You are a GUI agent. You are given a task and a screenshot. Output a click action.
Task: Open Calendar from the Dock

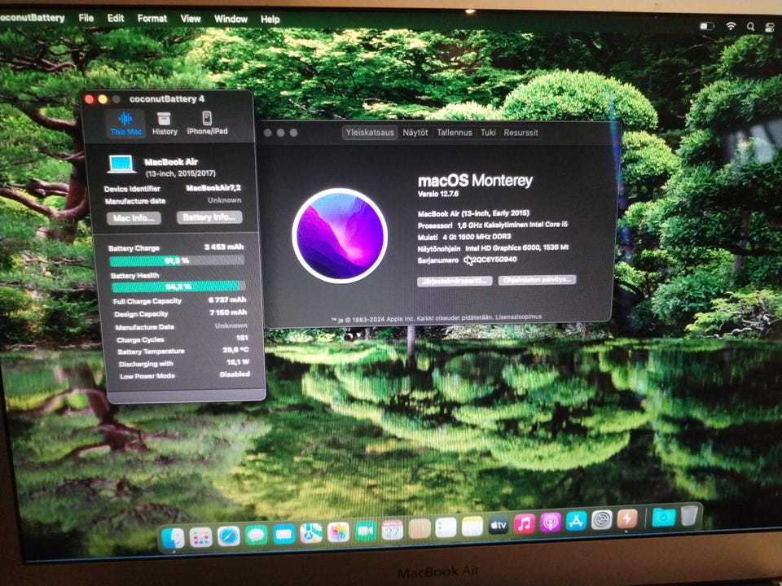(392, 530)
